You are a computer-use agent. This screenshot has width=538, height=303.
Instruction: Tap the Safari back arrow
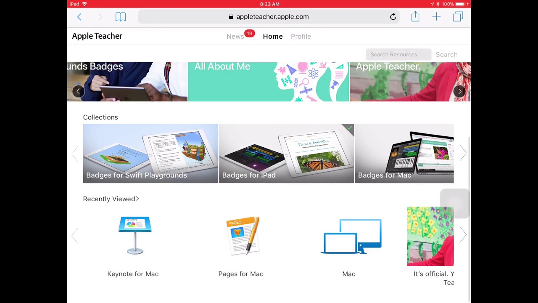coord(79,17)
